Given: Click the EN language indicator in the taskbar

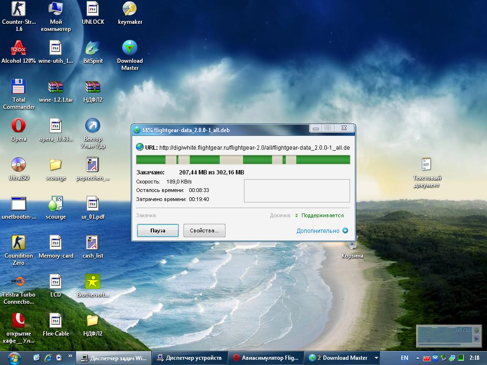Looking at the screenshot, I should point(404,358).
